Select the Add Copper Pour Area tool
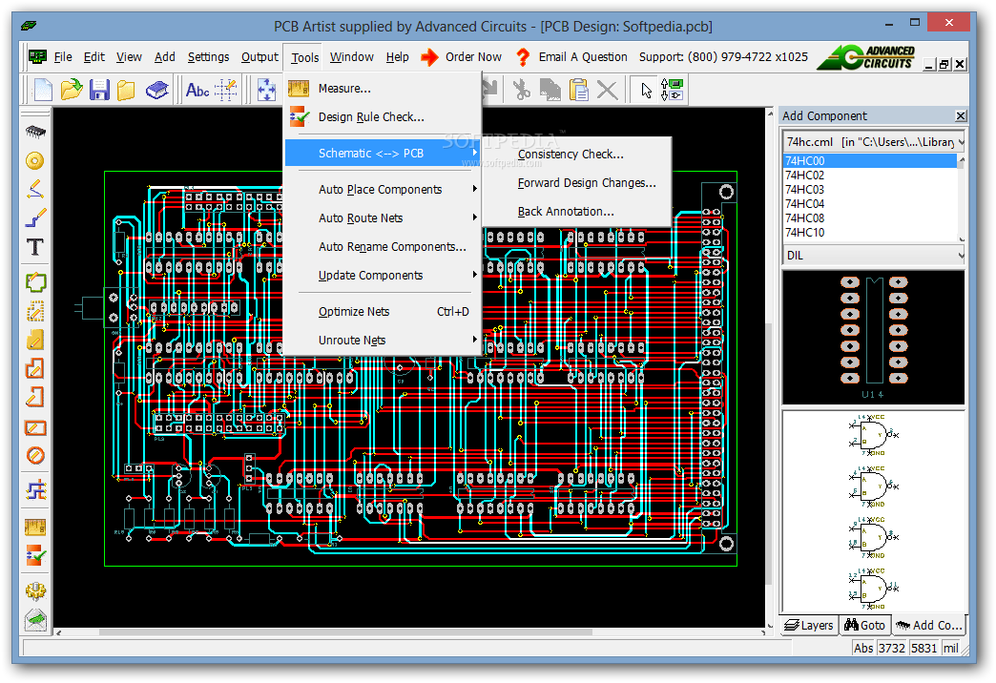996x683 pixels. pos(35,340)
